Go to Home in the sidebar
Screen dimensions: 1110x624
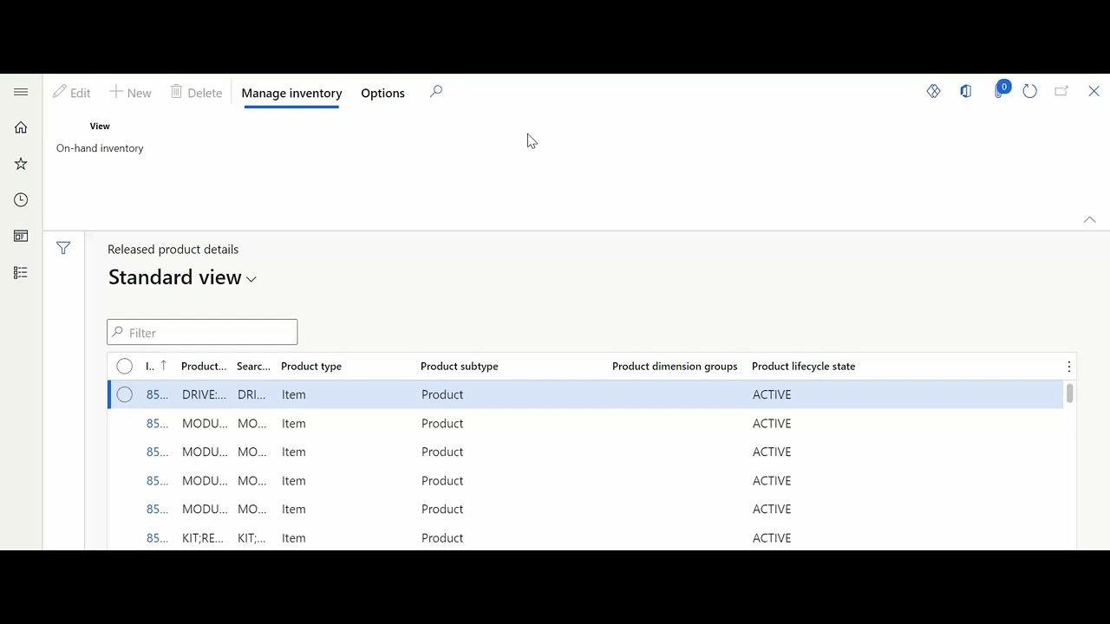click(x=21, y=127)
